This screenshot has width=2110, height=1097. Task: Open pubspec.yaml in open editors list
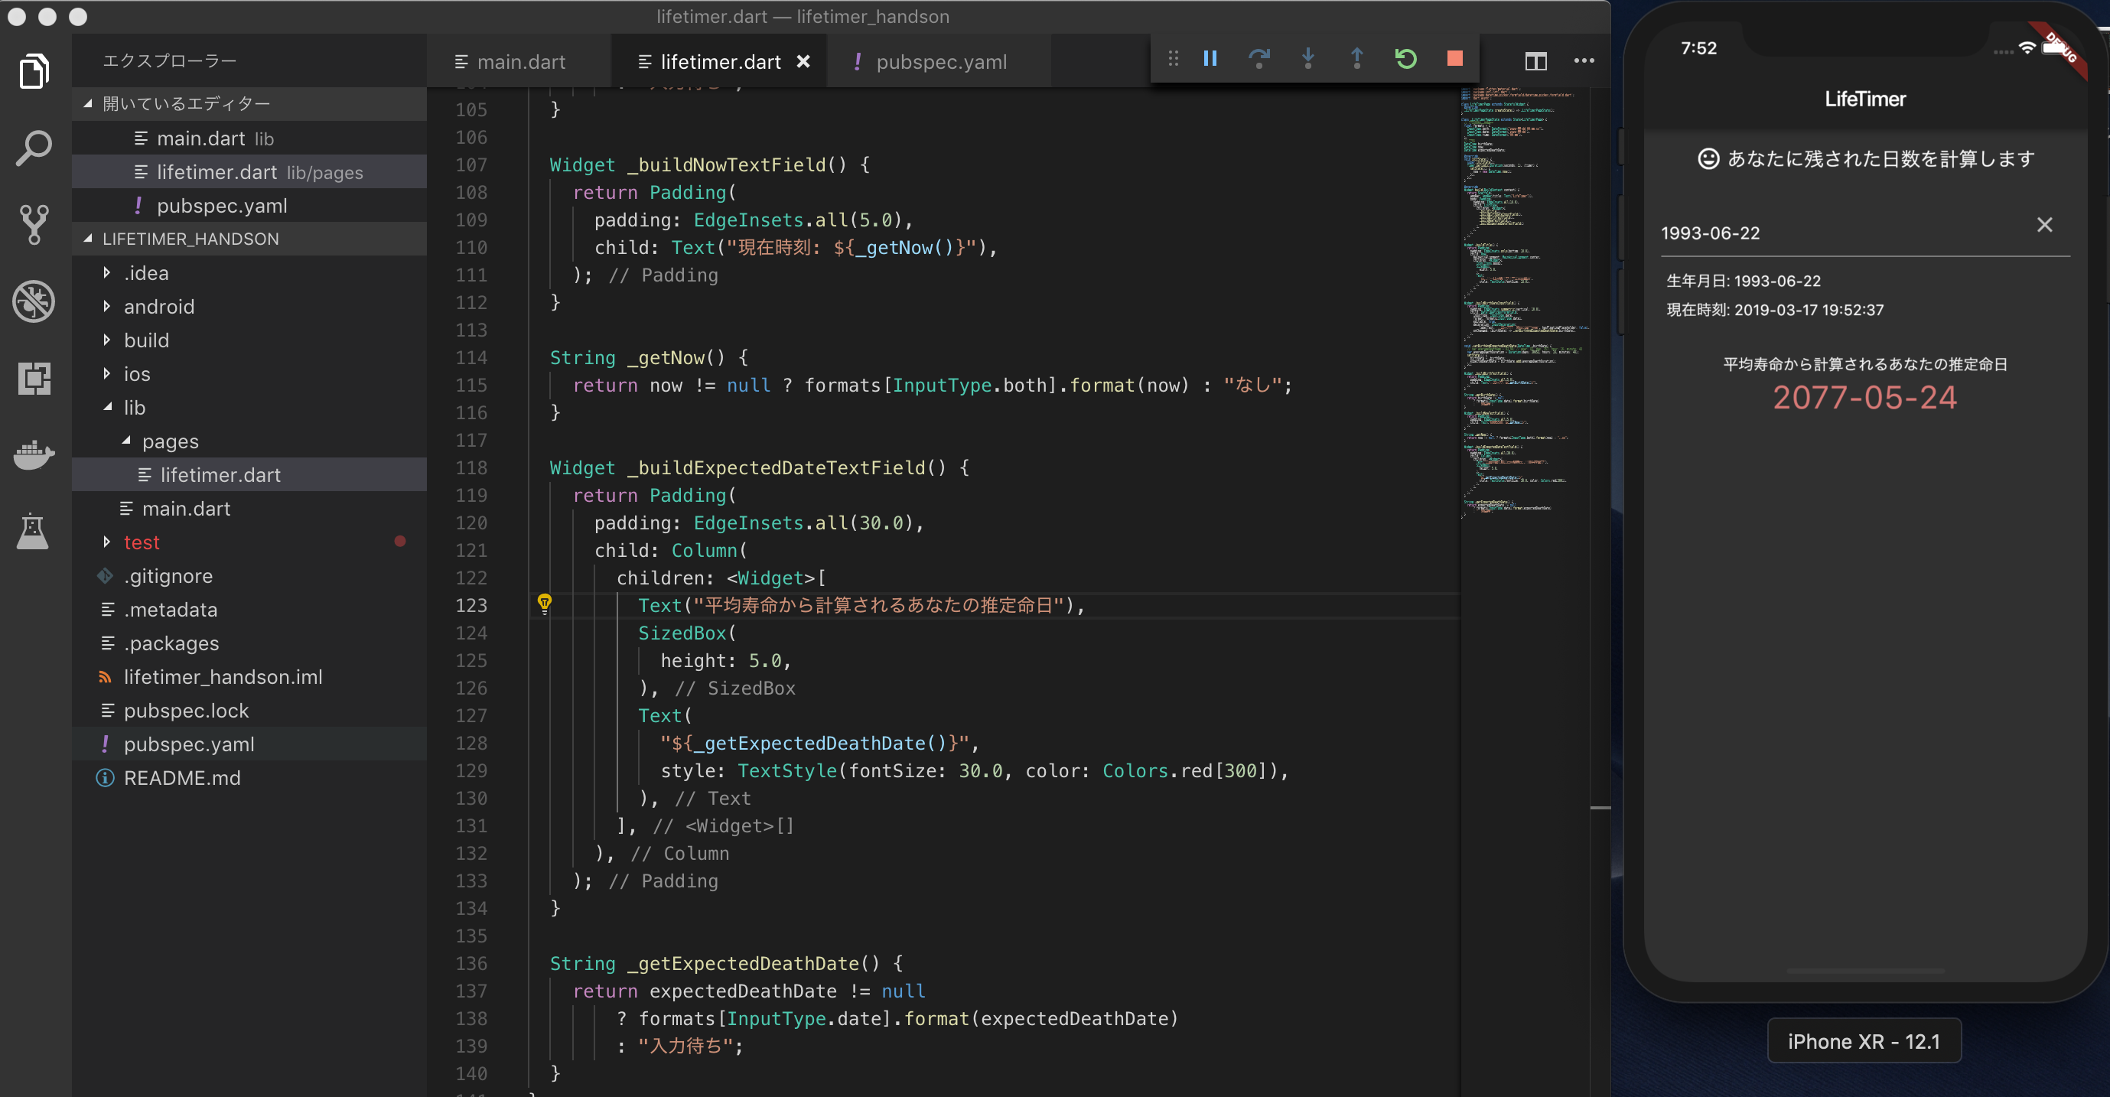tap(250, 206)
